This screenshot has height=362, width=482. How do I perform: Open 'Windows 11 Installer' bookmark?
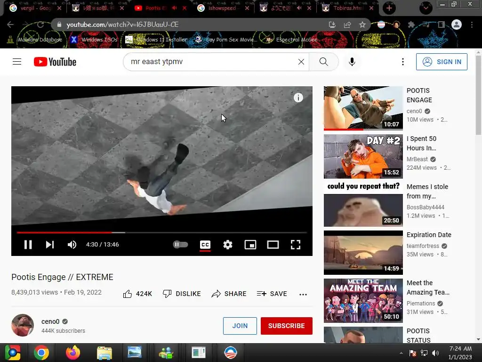point(156,40)
